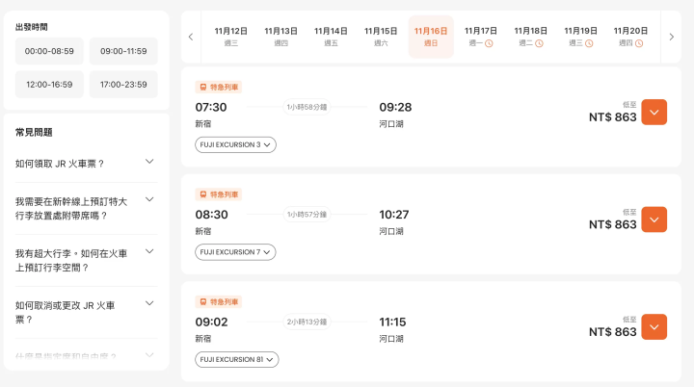Image resolution: width=694 pixels, height=387 pixels.
Task: Toggle the 17:00-23:59 departure time filter
Action: [x=123, y=85]
